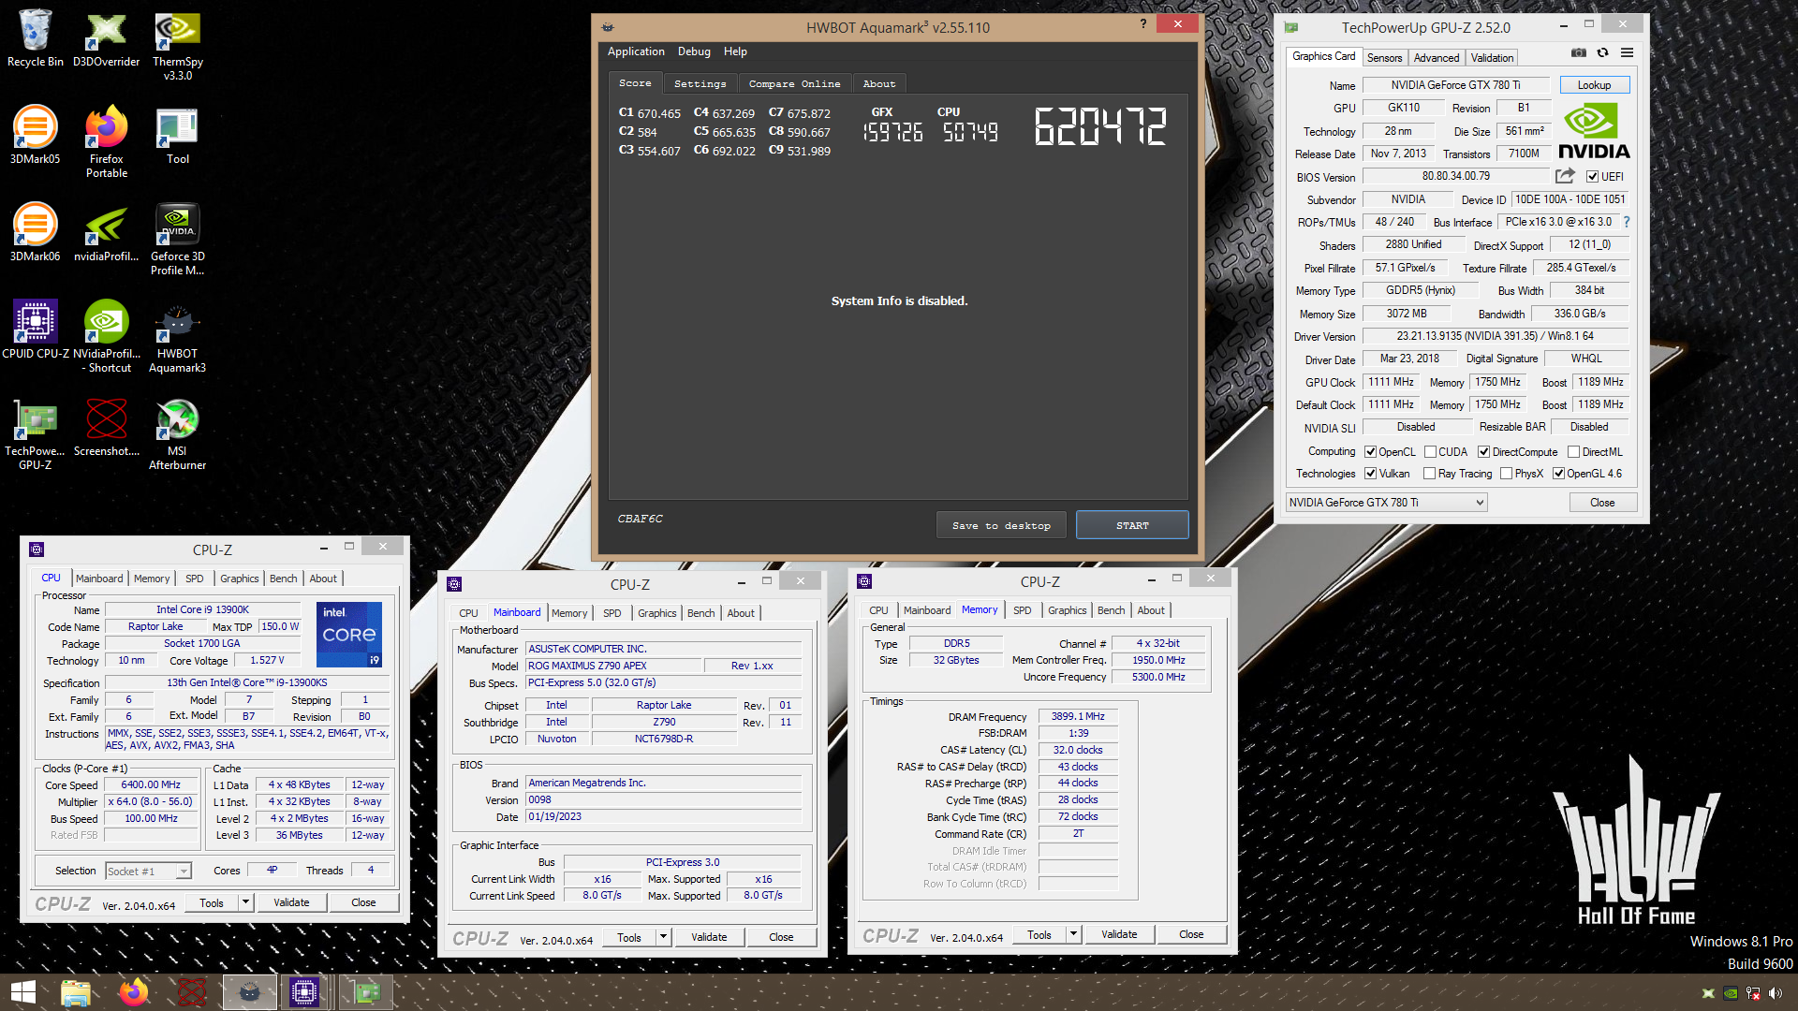The width and height of the screenshot is (1798, 1011).
Task: Toggle the Vulkan checkbox in GPU-Z
Action: (x=1371, y=474)
